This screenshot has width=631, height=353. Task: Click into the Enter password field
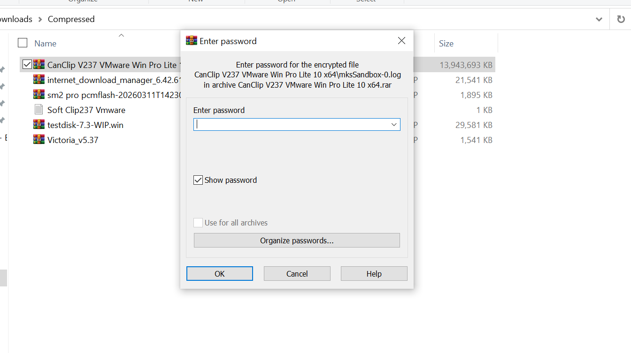[x=291, y=125]
